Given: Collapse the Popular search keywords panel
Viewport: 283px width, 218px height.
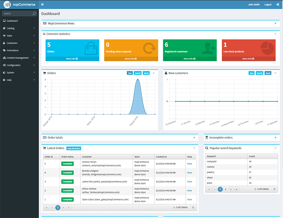Looking at the screenshot, I should click(275, 148).
